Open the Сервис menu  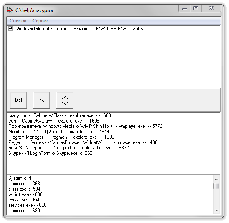tap(41, 21)
